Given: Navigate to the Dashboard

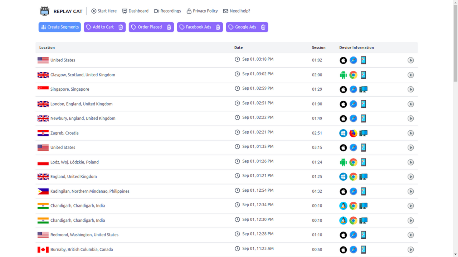Looking at the screenshot, I should pyautogui.click(x=135, y=11).
